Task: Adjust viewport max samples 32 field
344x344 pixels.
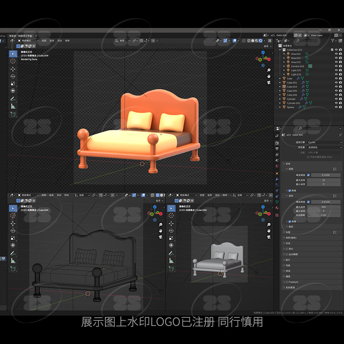Action: point(324,180)
